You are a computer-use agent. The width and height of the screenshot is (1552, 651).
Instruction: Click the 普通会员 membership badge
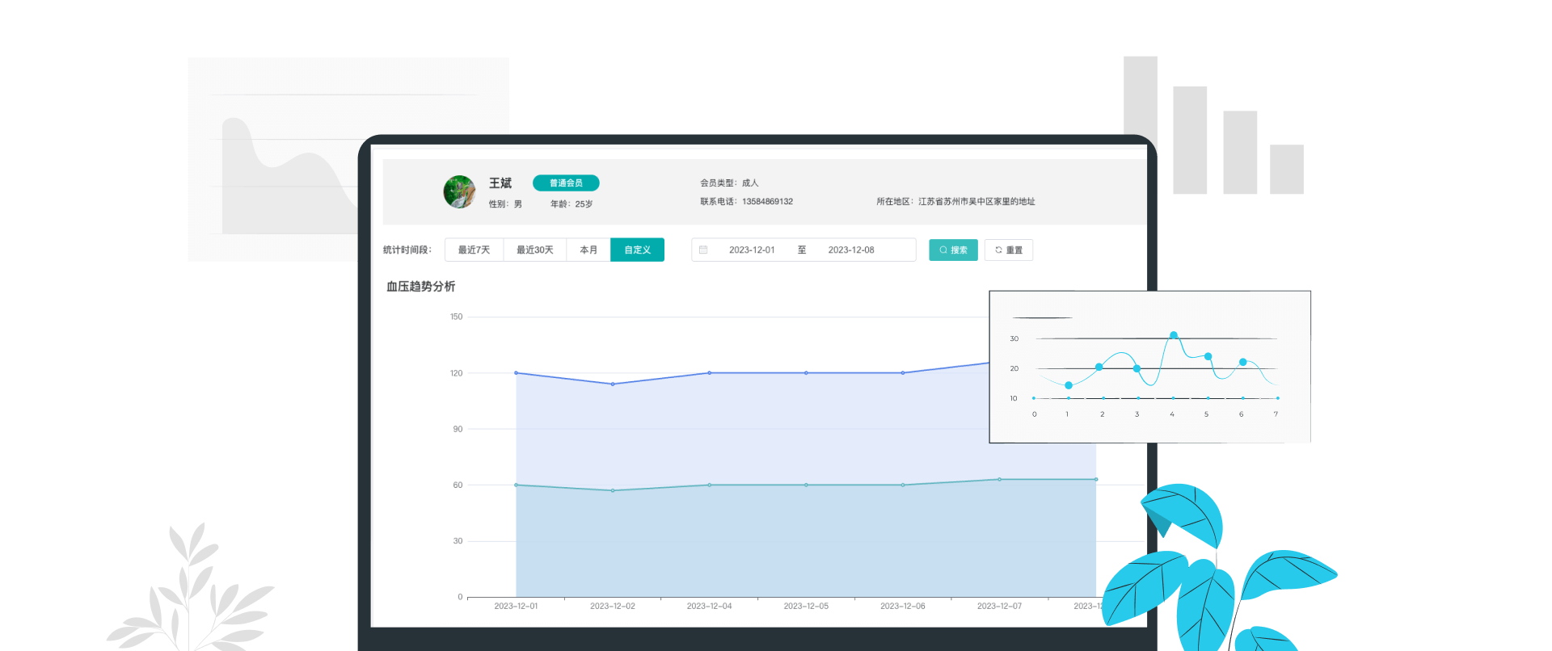tap(566, 183)
